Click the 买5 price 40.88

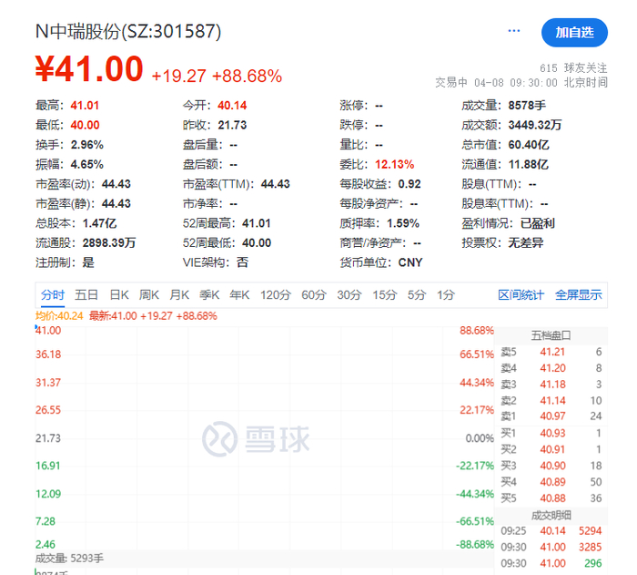[x=552, y=498]
